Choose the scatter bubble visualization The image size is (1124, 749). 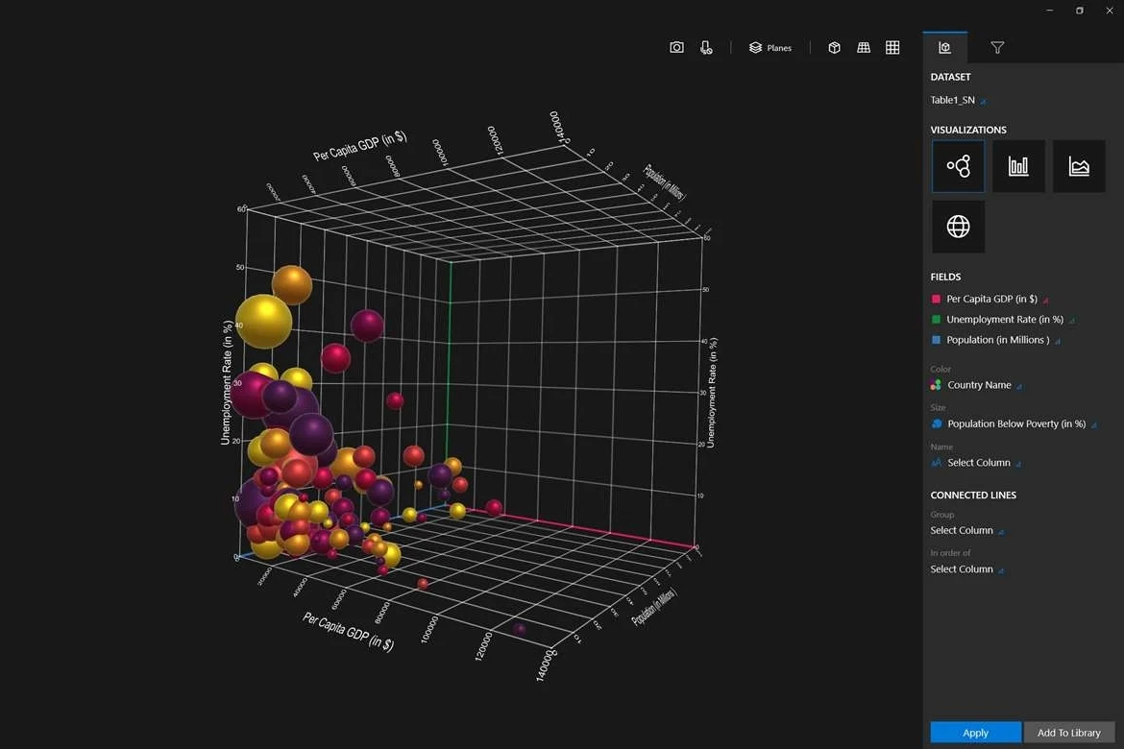(958, 166)
